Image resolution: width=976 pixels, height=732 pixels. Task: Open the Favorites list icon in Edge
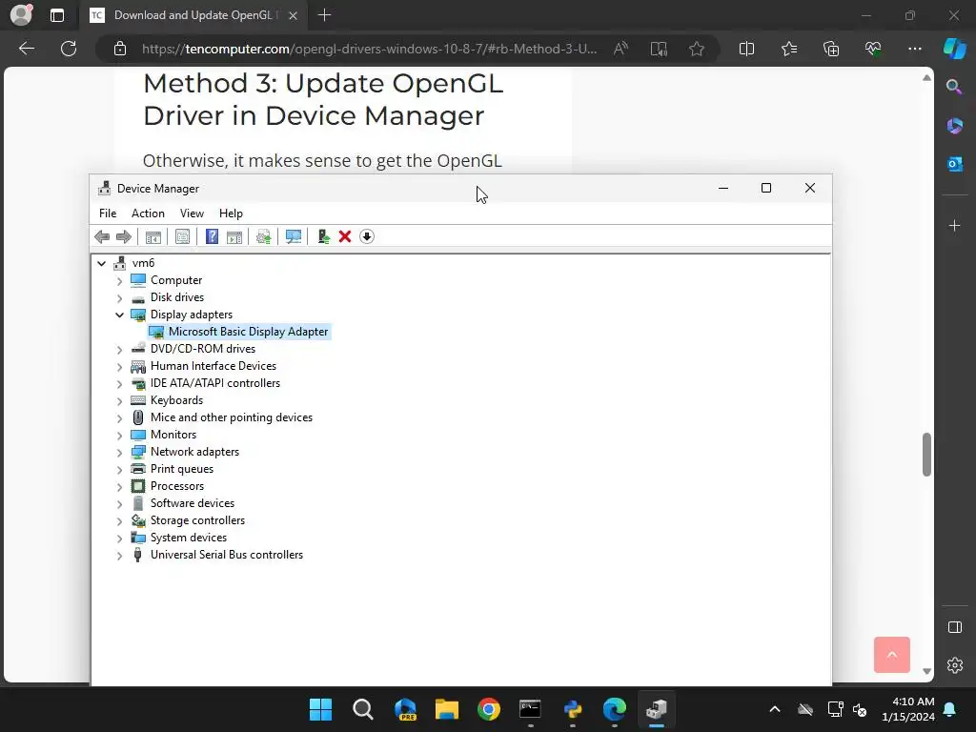(x=789, y=49)
